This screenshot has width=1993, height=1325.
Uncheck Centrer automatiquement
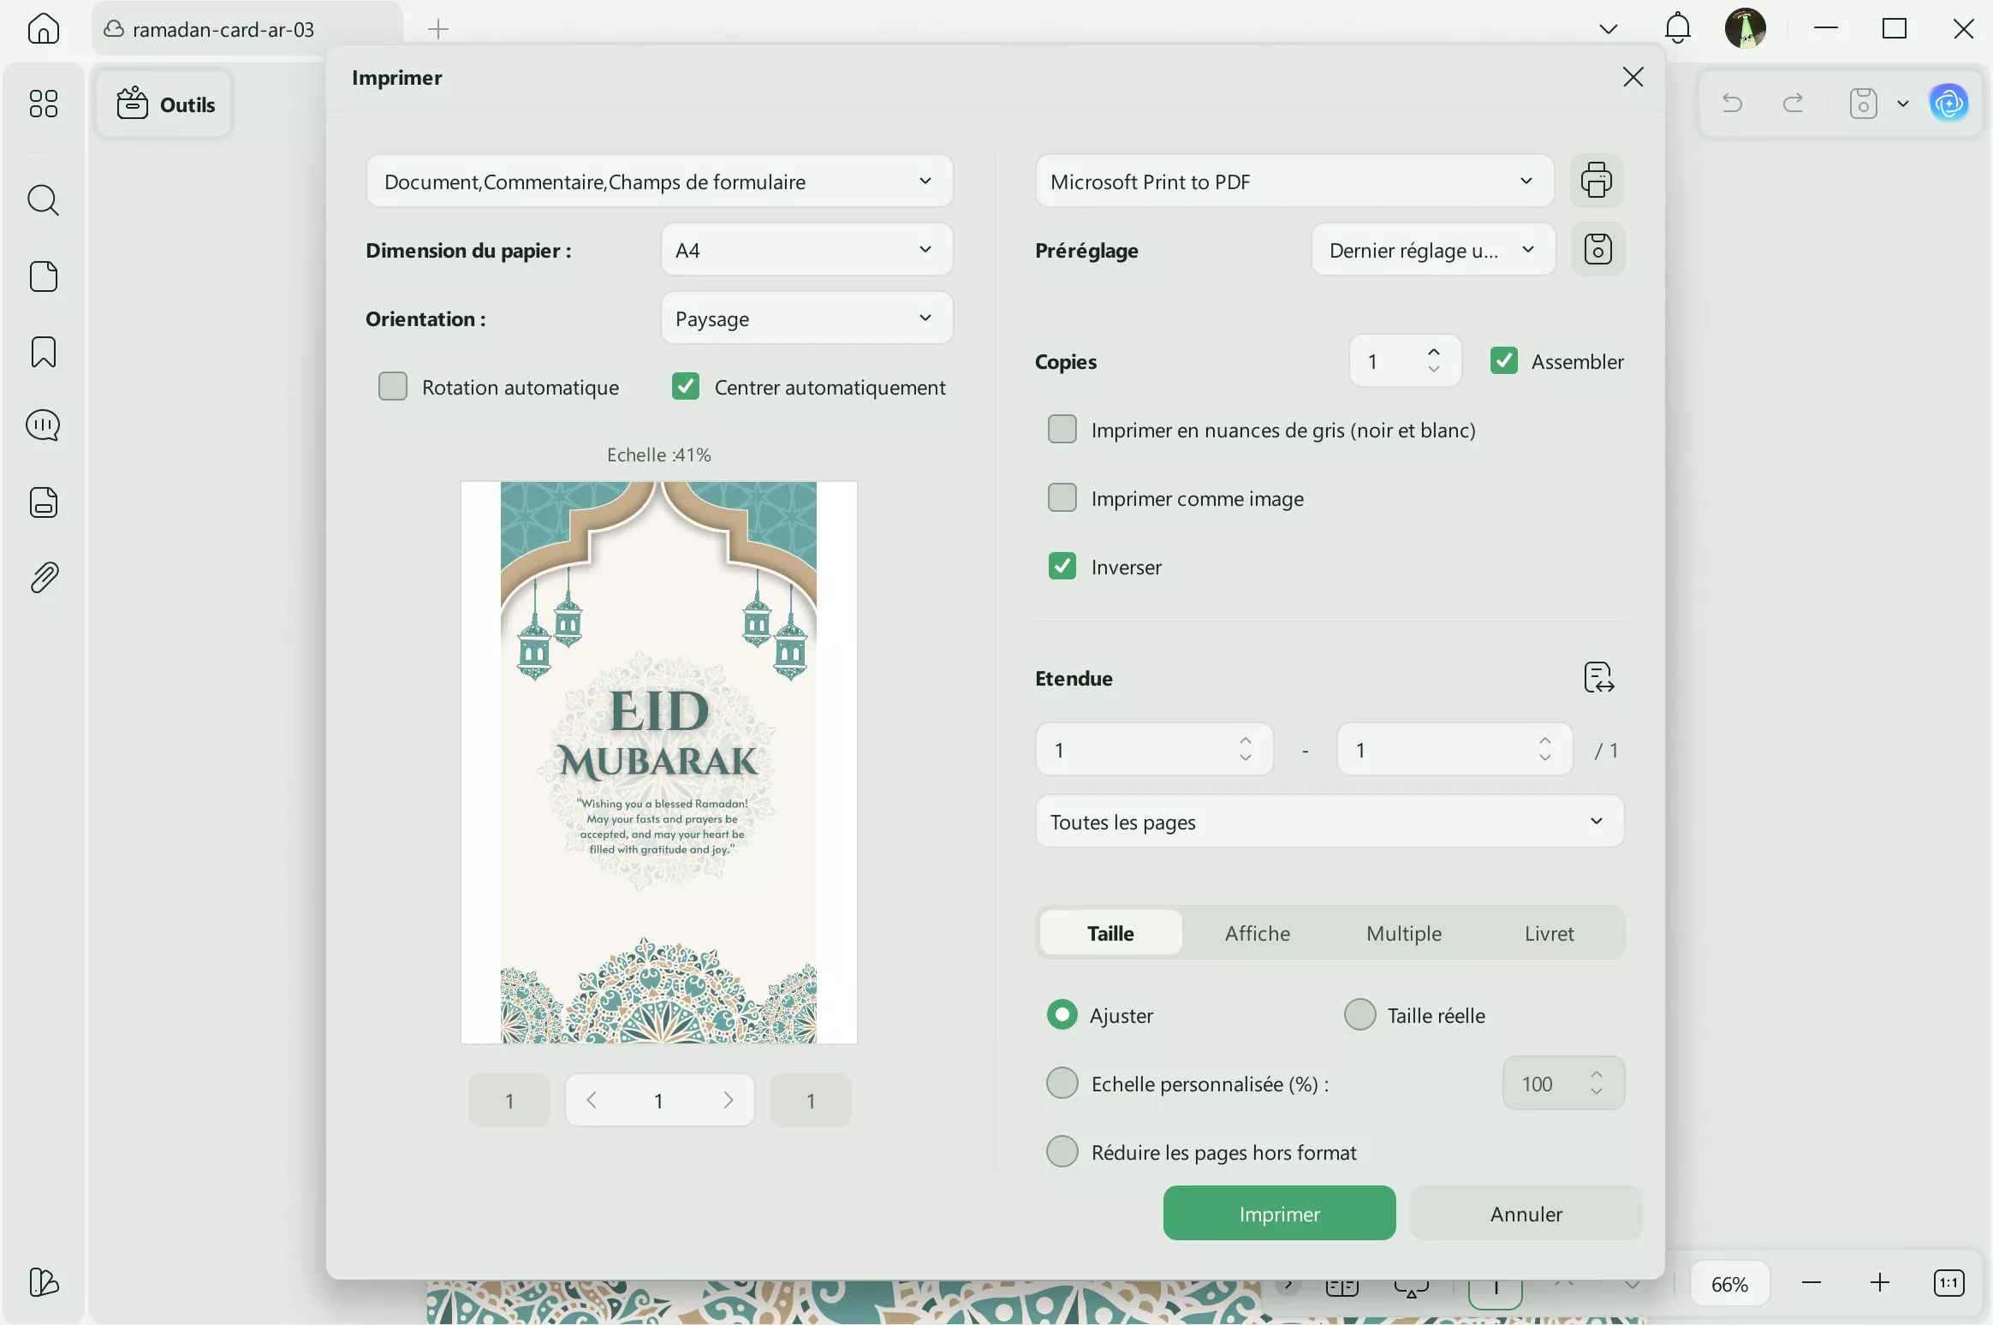pos(687,386)
